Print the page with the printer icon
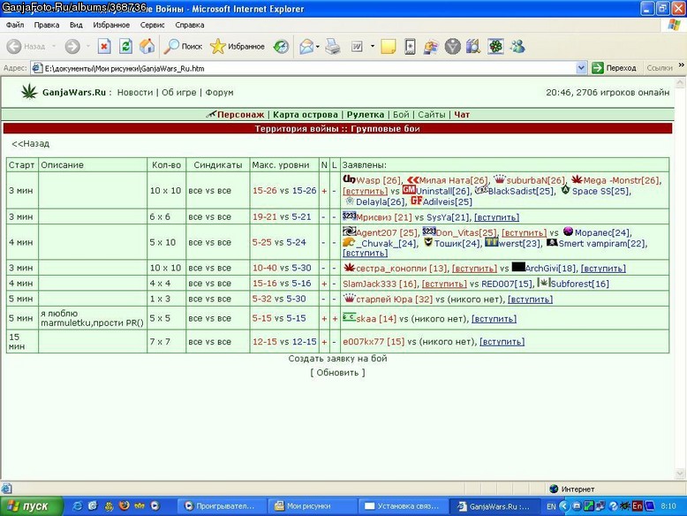Image resolution: width=687 pixels, height=516 pixels. (333, 47)
